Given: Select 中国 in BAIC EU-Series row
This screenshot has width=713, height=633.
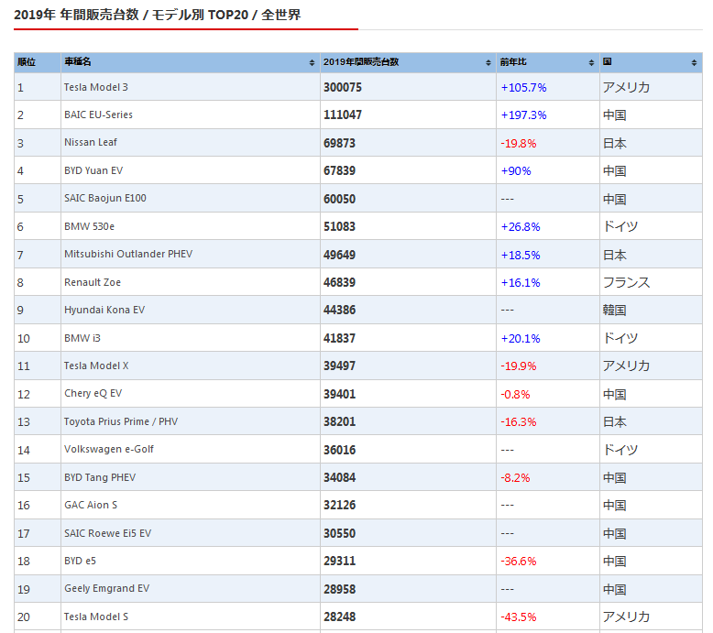Looking at the screenshot, I should point(615,115).
